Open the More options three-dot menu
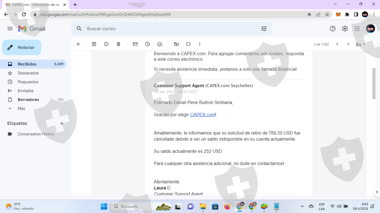The image size is (380, 213). pyautogui.click(x=200, y=44)
